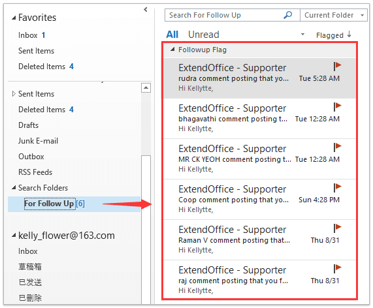This screenshot has width=373, height=308.
Task: Expand the Sent Items folder tree
Action: pyautogui.click(x=14, y=93)
